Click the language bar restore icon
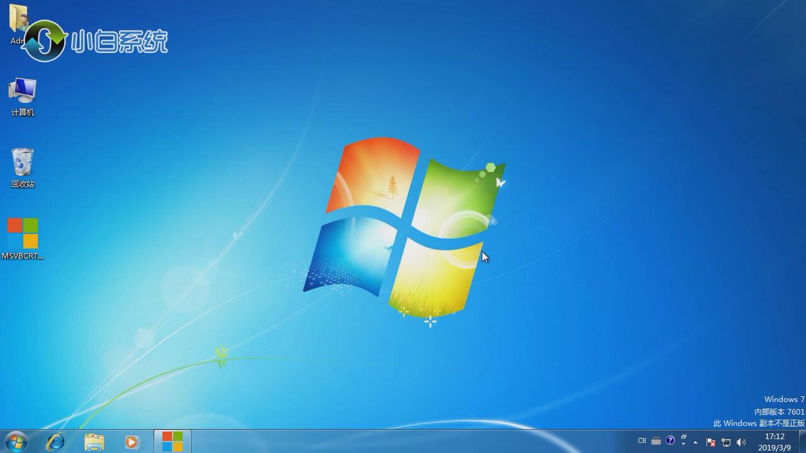 point(684,437)
